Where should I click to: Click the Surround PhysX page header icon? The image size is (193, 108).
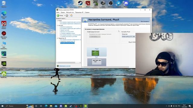pos(85,20)
